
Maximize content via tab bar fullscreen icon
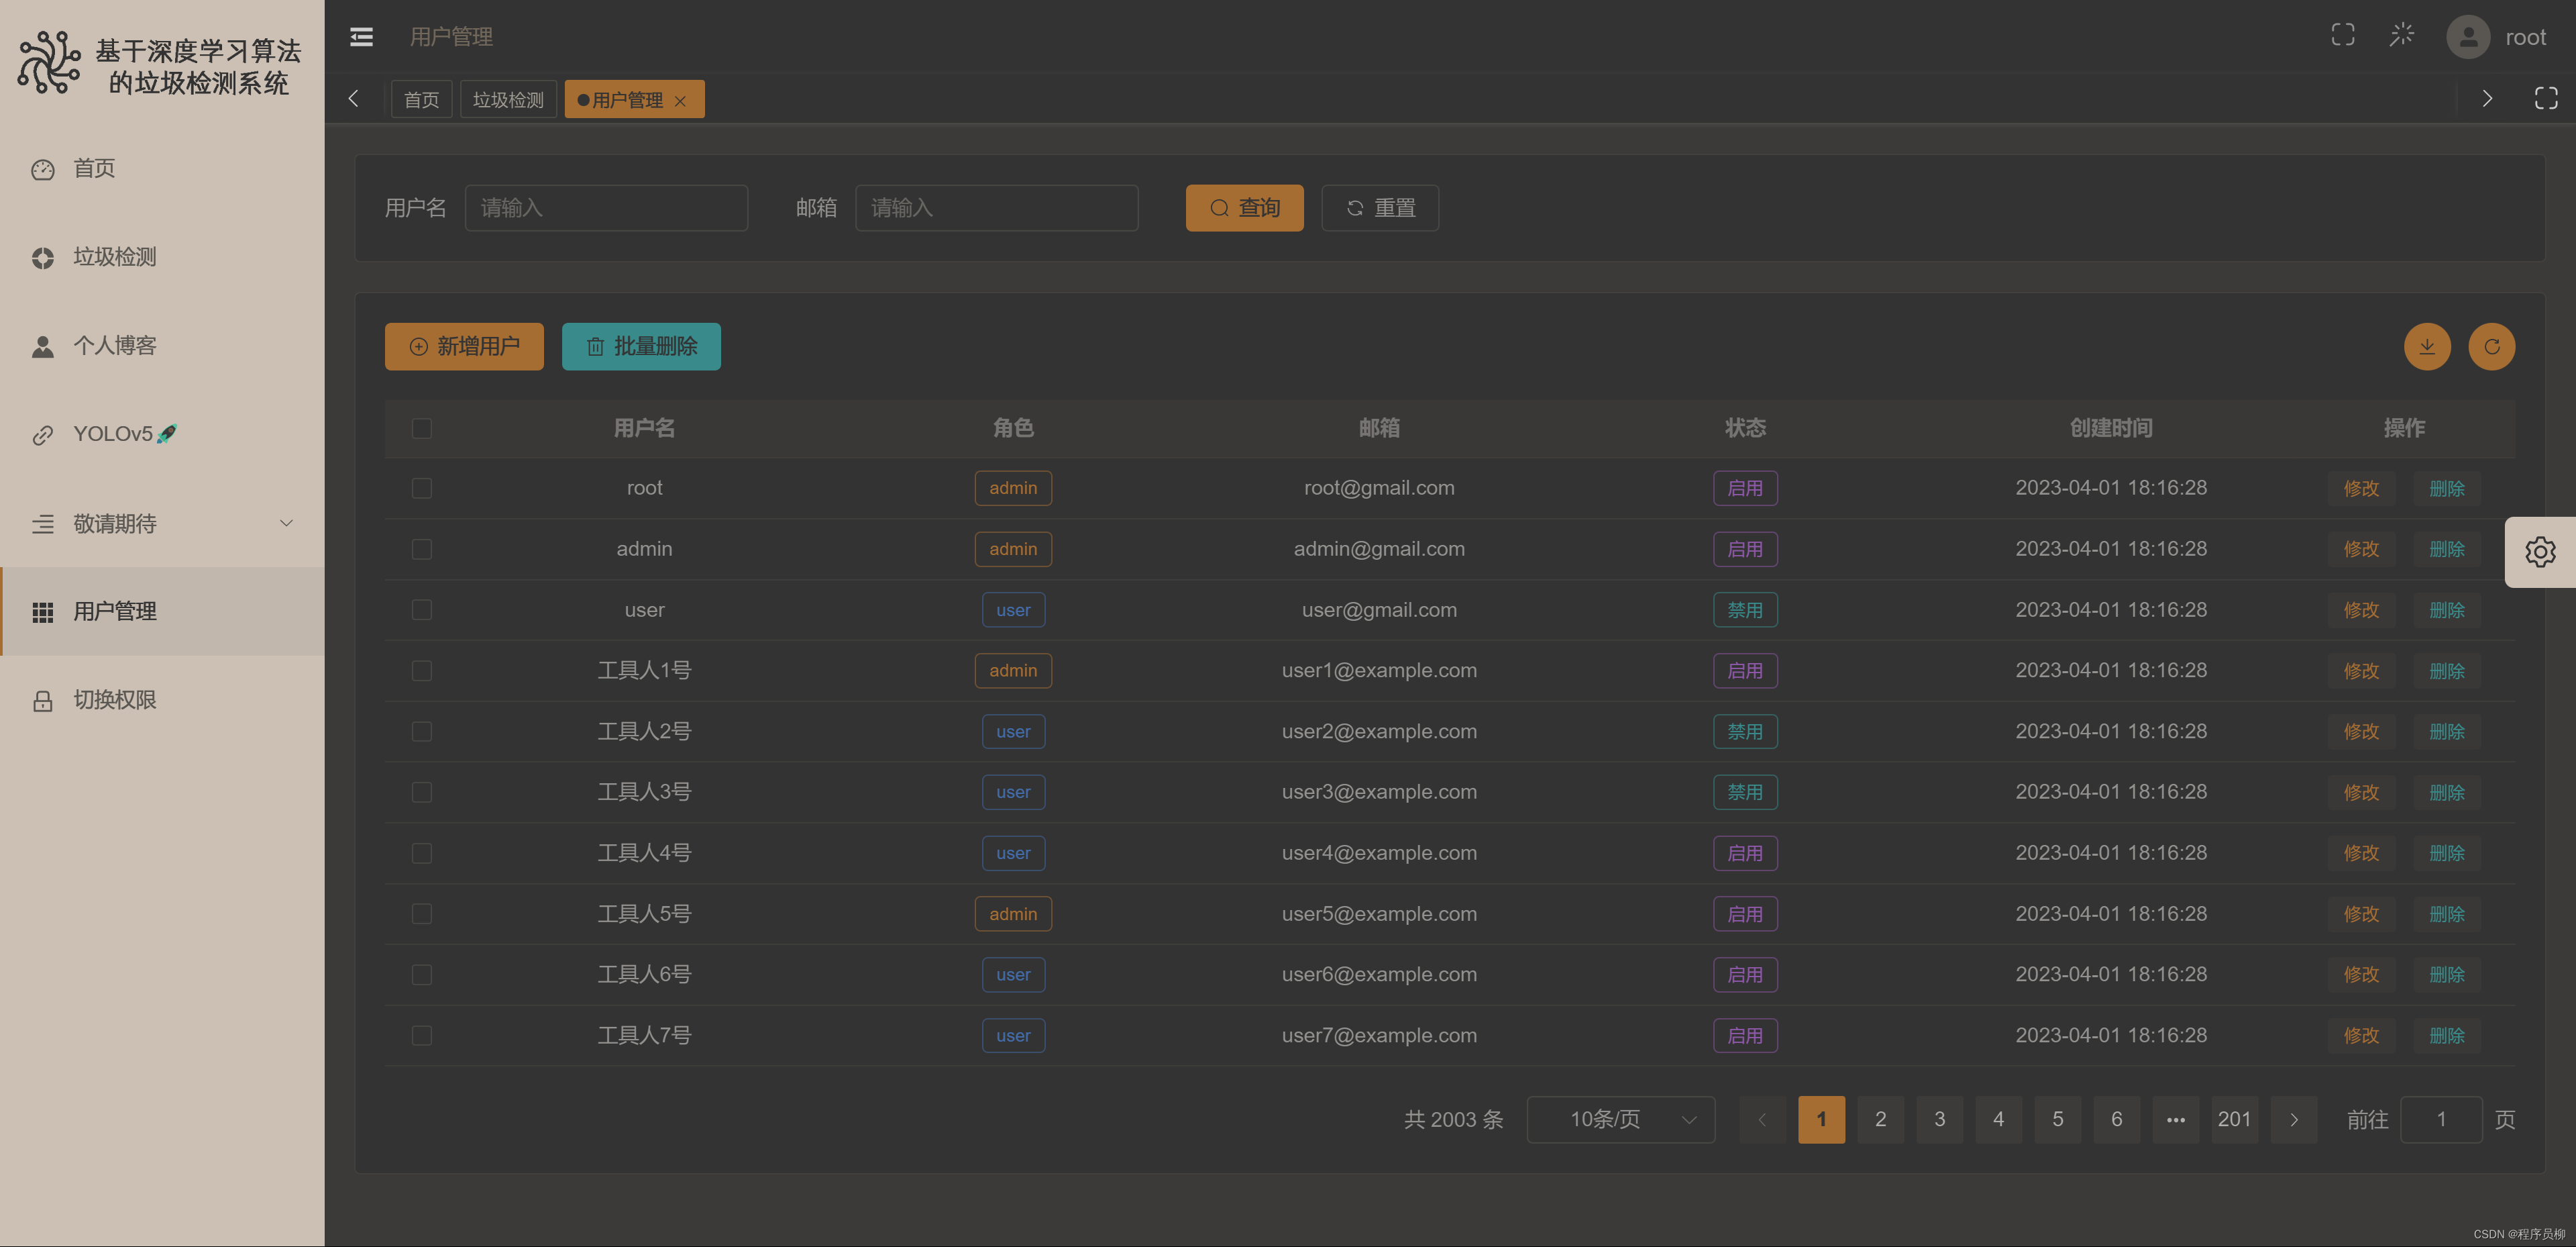click(2546, 98)
